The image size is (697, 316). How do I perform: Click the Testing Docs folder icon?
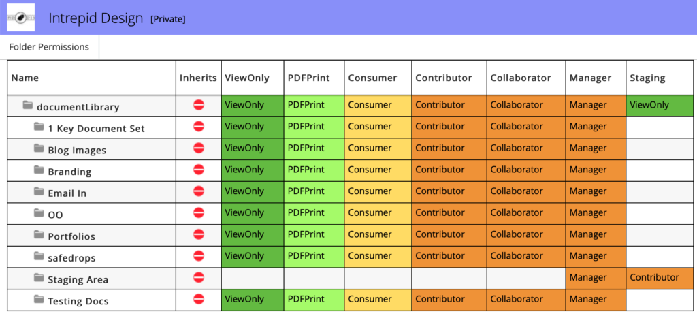[x=39, y=300]
